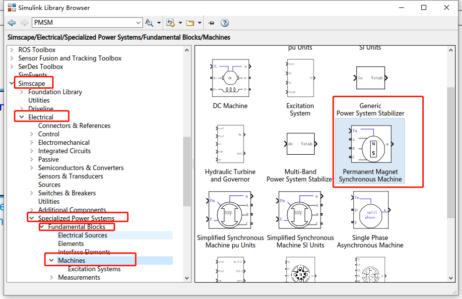The image size is (462, 299).
Task: Select Sensors & Transducers library
Action: click(70, 177)
